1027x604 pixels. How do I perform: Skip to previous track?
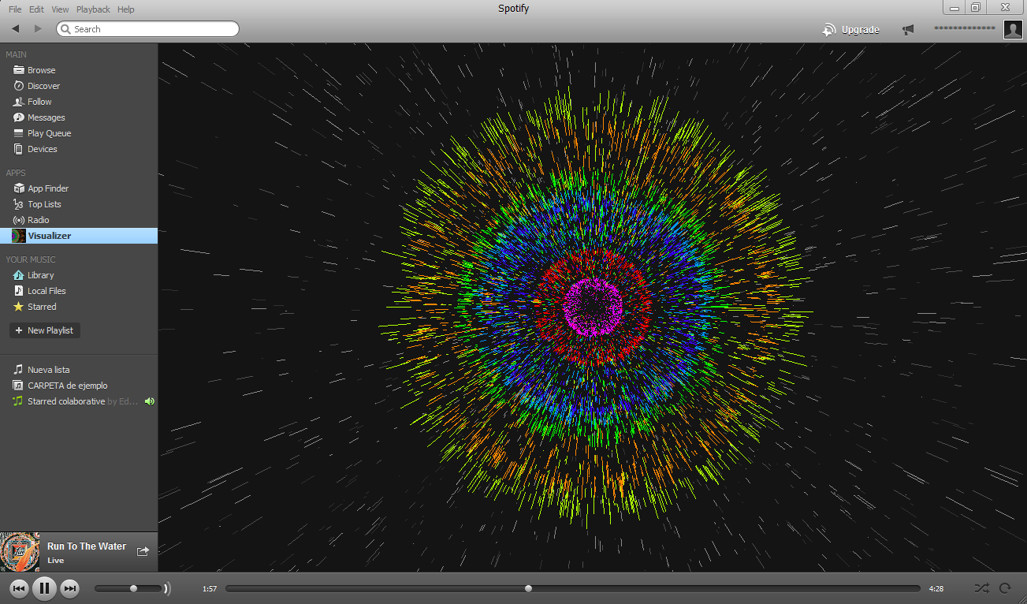click(19, 588)
